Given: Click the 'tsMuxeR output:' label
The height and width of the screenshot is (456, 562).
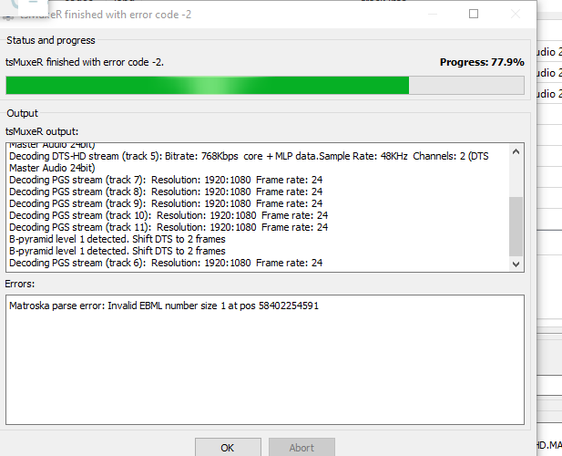Looking at the screenshot, I should (x=42, y=131).
